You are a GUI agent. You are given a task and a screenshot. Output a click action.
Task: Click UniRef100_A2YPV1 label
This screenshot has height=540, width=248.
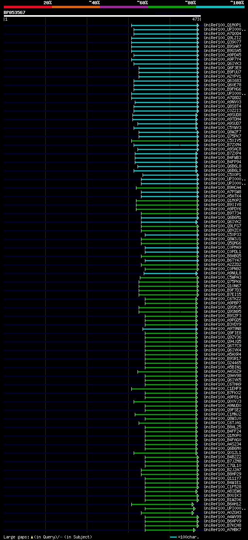pos(222,77)
